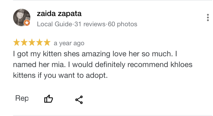Click the first yellow rating star
Image resolution: width=213 pixels, height=116 pixels.
click(16, 43)
